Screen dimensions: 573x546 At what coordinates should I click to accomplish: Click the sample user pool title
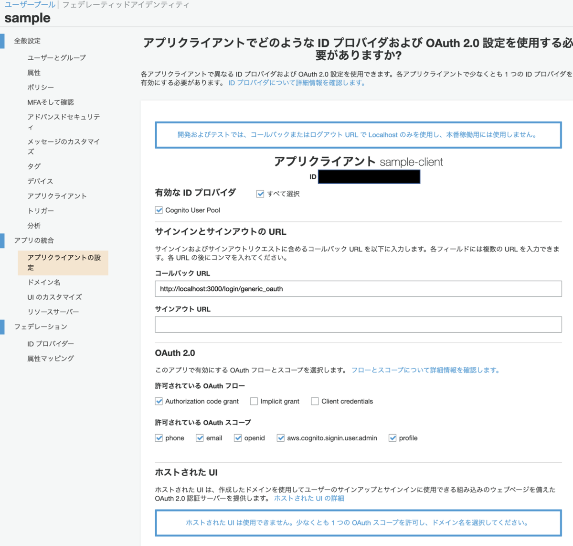[27, 18]
